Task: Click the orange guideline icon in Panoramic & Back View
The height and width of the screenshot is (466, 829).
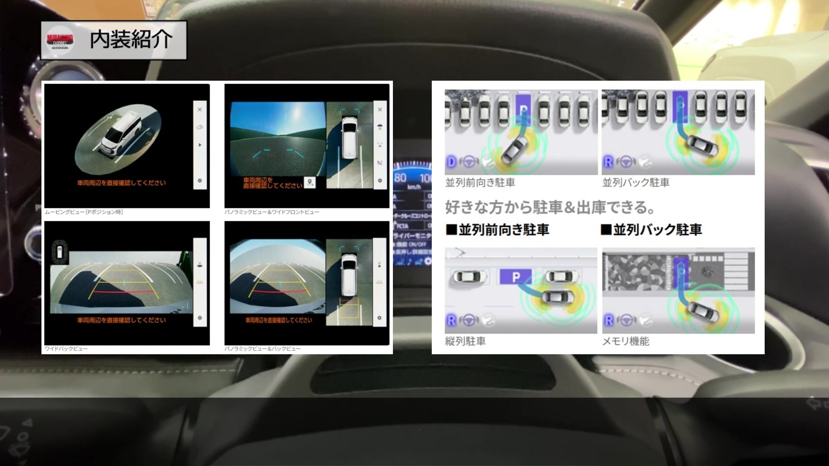Action: point(379,282)
